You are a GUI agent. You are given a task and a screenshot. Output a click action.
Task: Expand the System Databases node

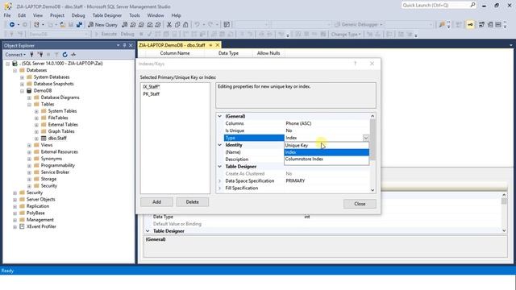[x=22, y=77]
